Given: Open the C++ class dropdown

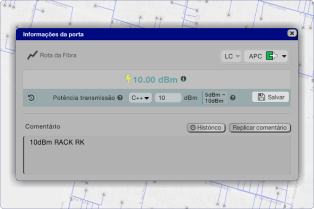Looking at the screenshot, I should click(140, 98).
